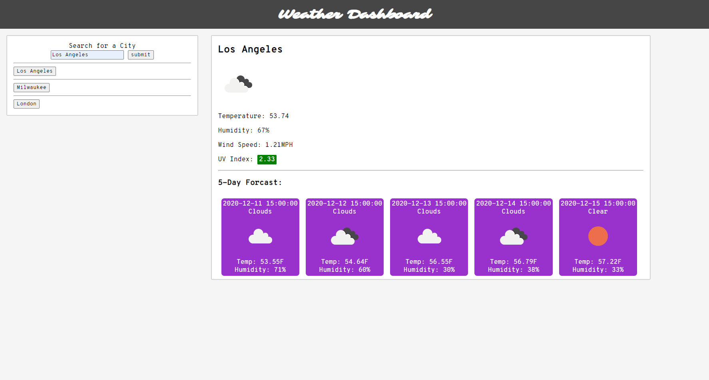
Task: Click the cloud icon on the 2020-12-14 forecast card
Action: pyautogui.click(x=514, y=236)
